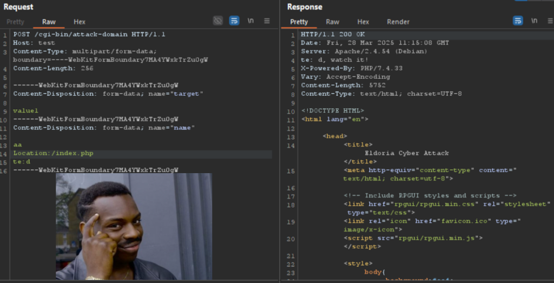Click the request 'Content-Type: multipart/form-data;' header
The width and height of the screenshot is (554, 283).
(x=110, y=56)
